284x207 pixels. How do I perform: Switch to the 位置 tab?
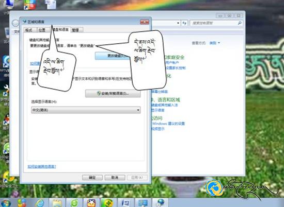(x=42, y=30)
